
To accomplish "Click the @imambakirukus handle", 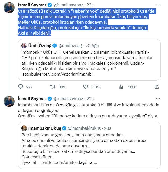I will tap(84, 128).
